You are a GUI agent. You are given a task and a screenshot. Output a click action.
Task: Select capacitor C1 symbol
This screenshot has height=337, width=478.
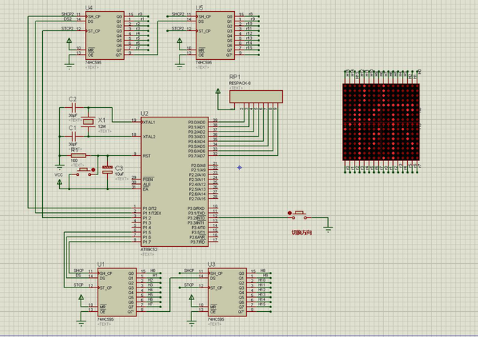(x=74, y=136)
